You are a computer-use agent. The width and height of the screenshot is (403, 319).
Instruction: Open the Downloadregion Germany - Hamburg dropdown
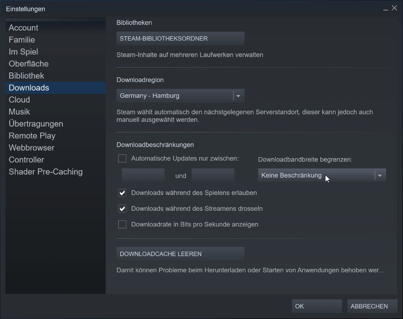pyautogui.click(x=180, y=96)
